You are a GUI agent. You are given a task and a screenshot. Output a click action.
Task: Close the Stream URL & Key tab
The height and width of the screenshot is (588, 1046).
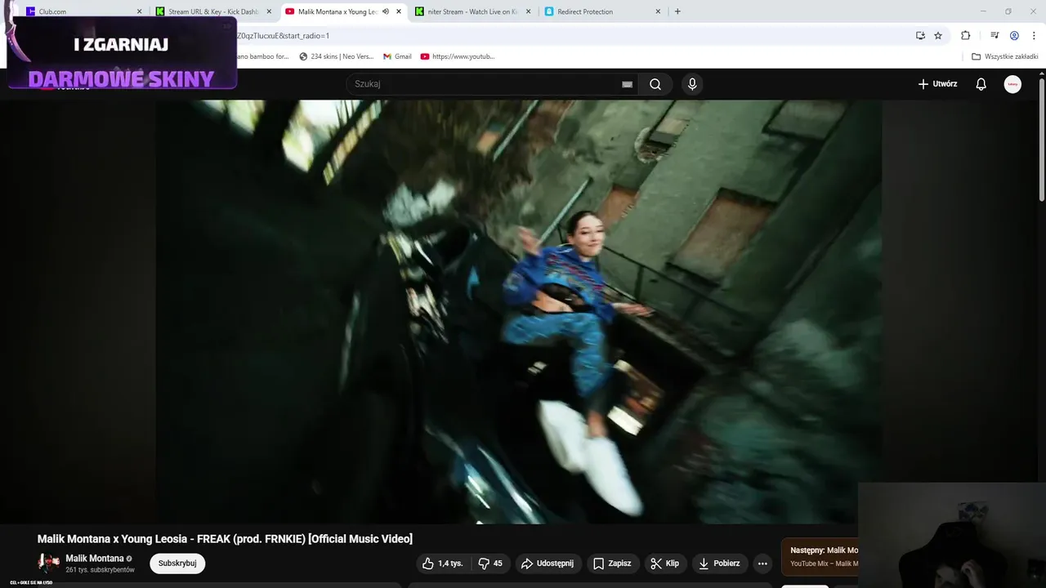269,11
